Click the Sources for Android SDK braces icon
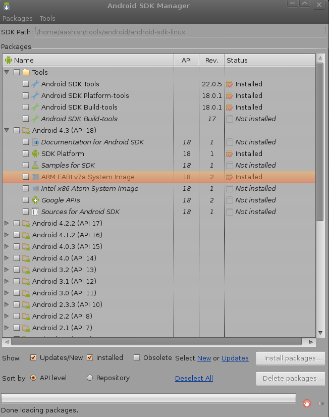The width and height of the screenshot is (329, 417). coord(35,212)
